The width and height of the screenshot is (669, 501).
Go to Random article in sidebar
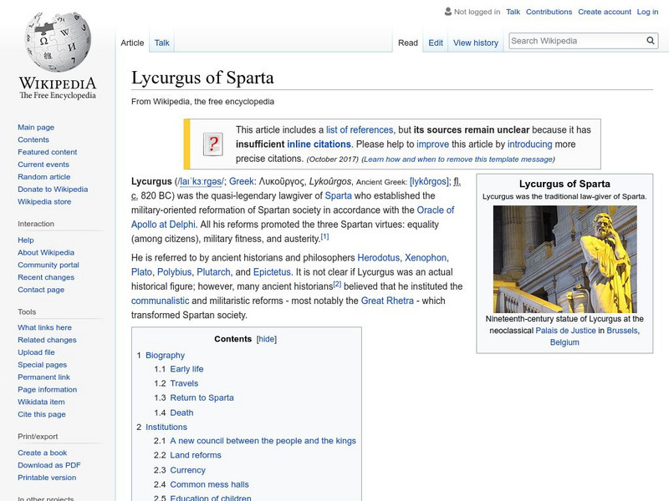44,177
